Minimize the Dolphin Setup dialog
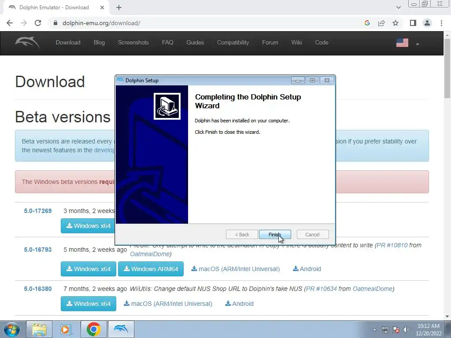Image resolution: width=451 pixels, height=338 pixels. click(x=298, y=81)
